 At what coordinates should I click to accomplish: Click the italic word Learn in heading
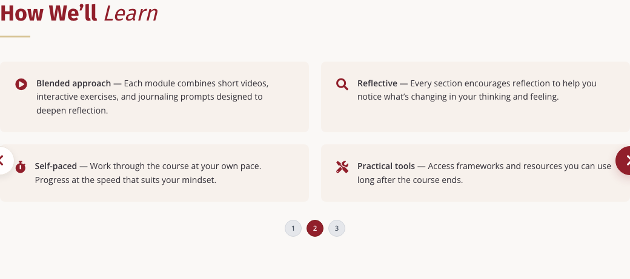point(131,13)
